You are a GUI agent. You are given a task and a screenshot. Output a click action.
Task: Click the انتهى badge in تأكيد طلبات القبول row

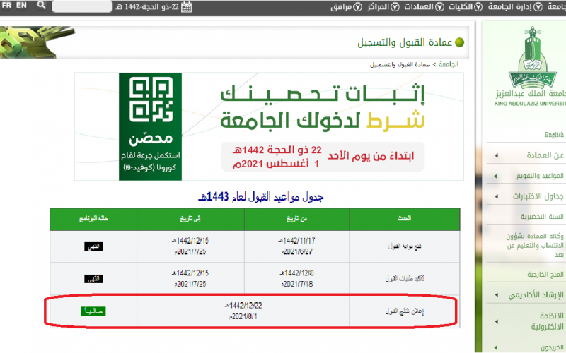(93, 279)
